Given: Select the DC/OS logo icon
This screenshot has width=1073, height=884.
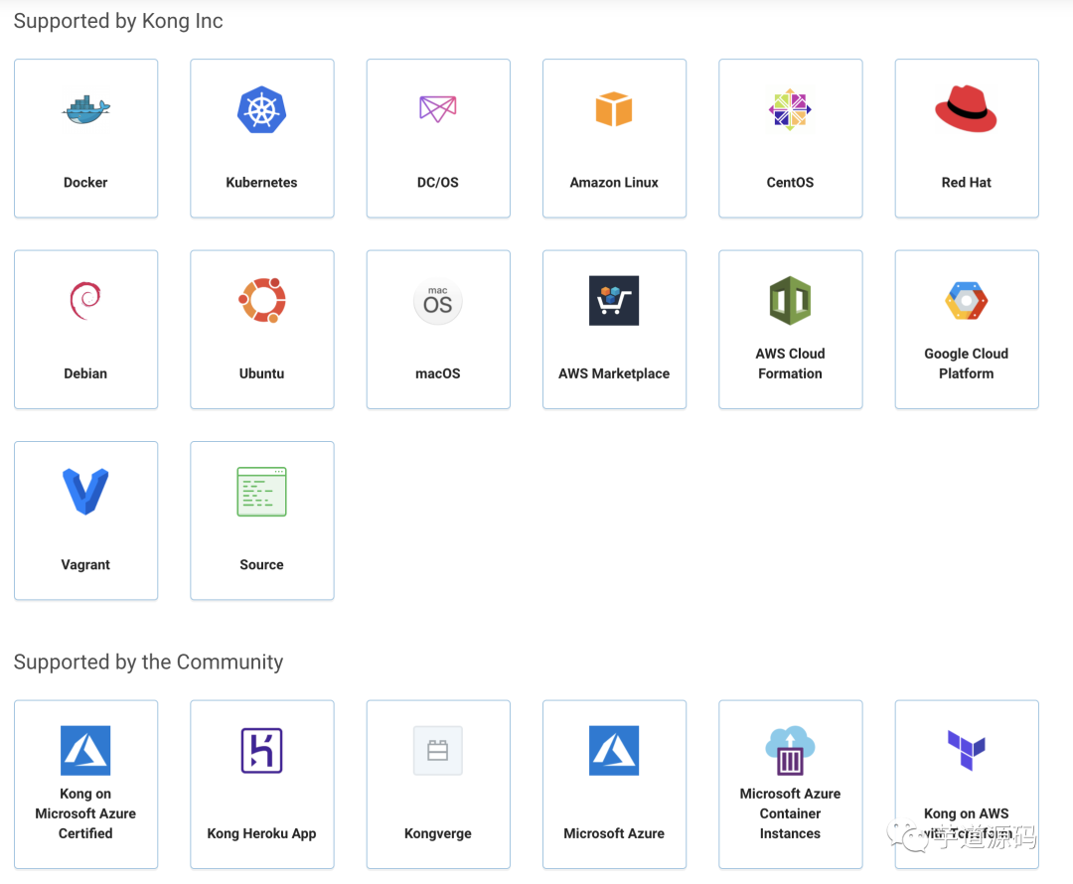Looking at the screenshot, I should pyautogui.click(x=438, y=109).
